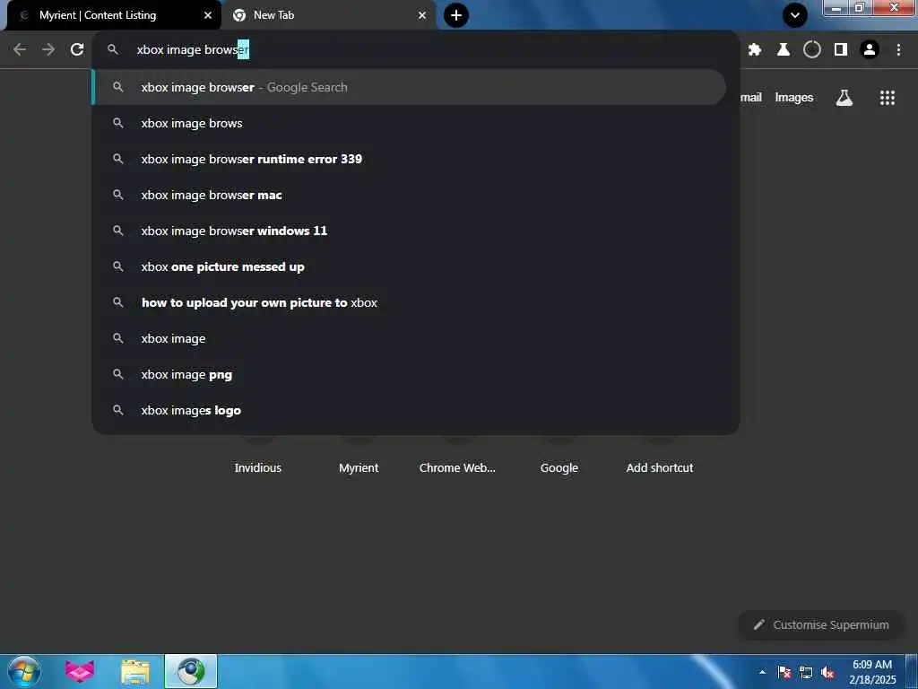Choose 'xbox image browser windows 11' suggestion
The image size is (918, 689).
(x=409, y=231)
